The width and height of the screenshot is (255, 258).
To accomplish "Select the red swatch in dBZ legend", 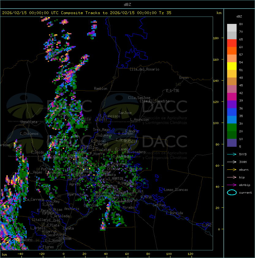I will (x=232, y=43).
